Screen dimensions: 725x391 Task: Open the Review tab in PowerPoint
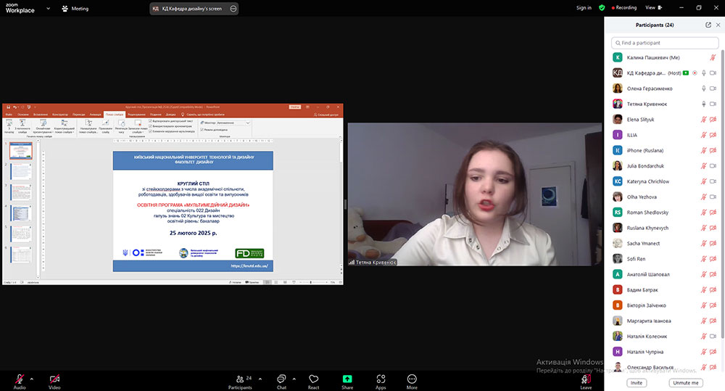[x=136, y=115]
